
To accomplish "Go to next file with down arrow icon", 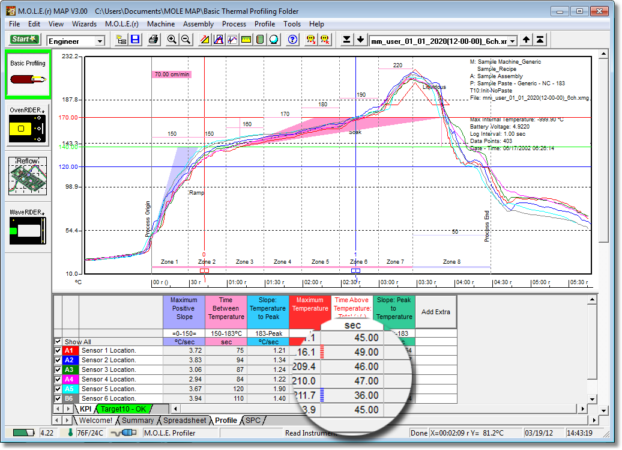I will (x=361, y=40).
